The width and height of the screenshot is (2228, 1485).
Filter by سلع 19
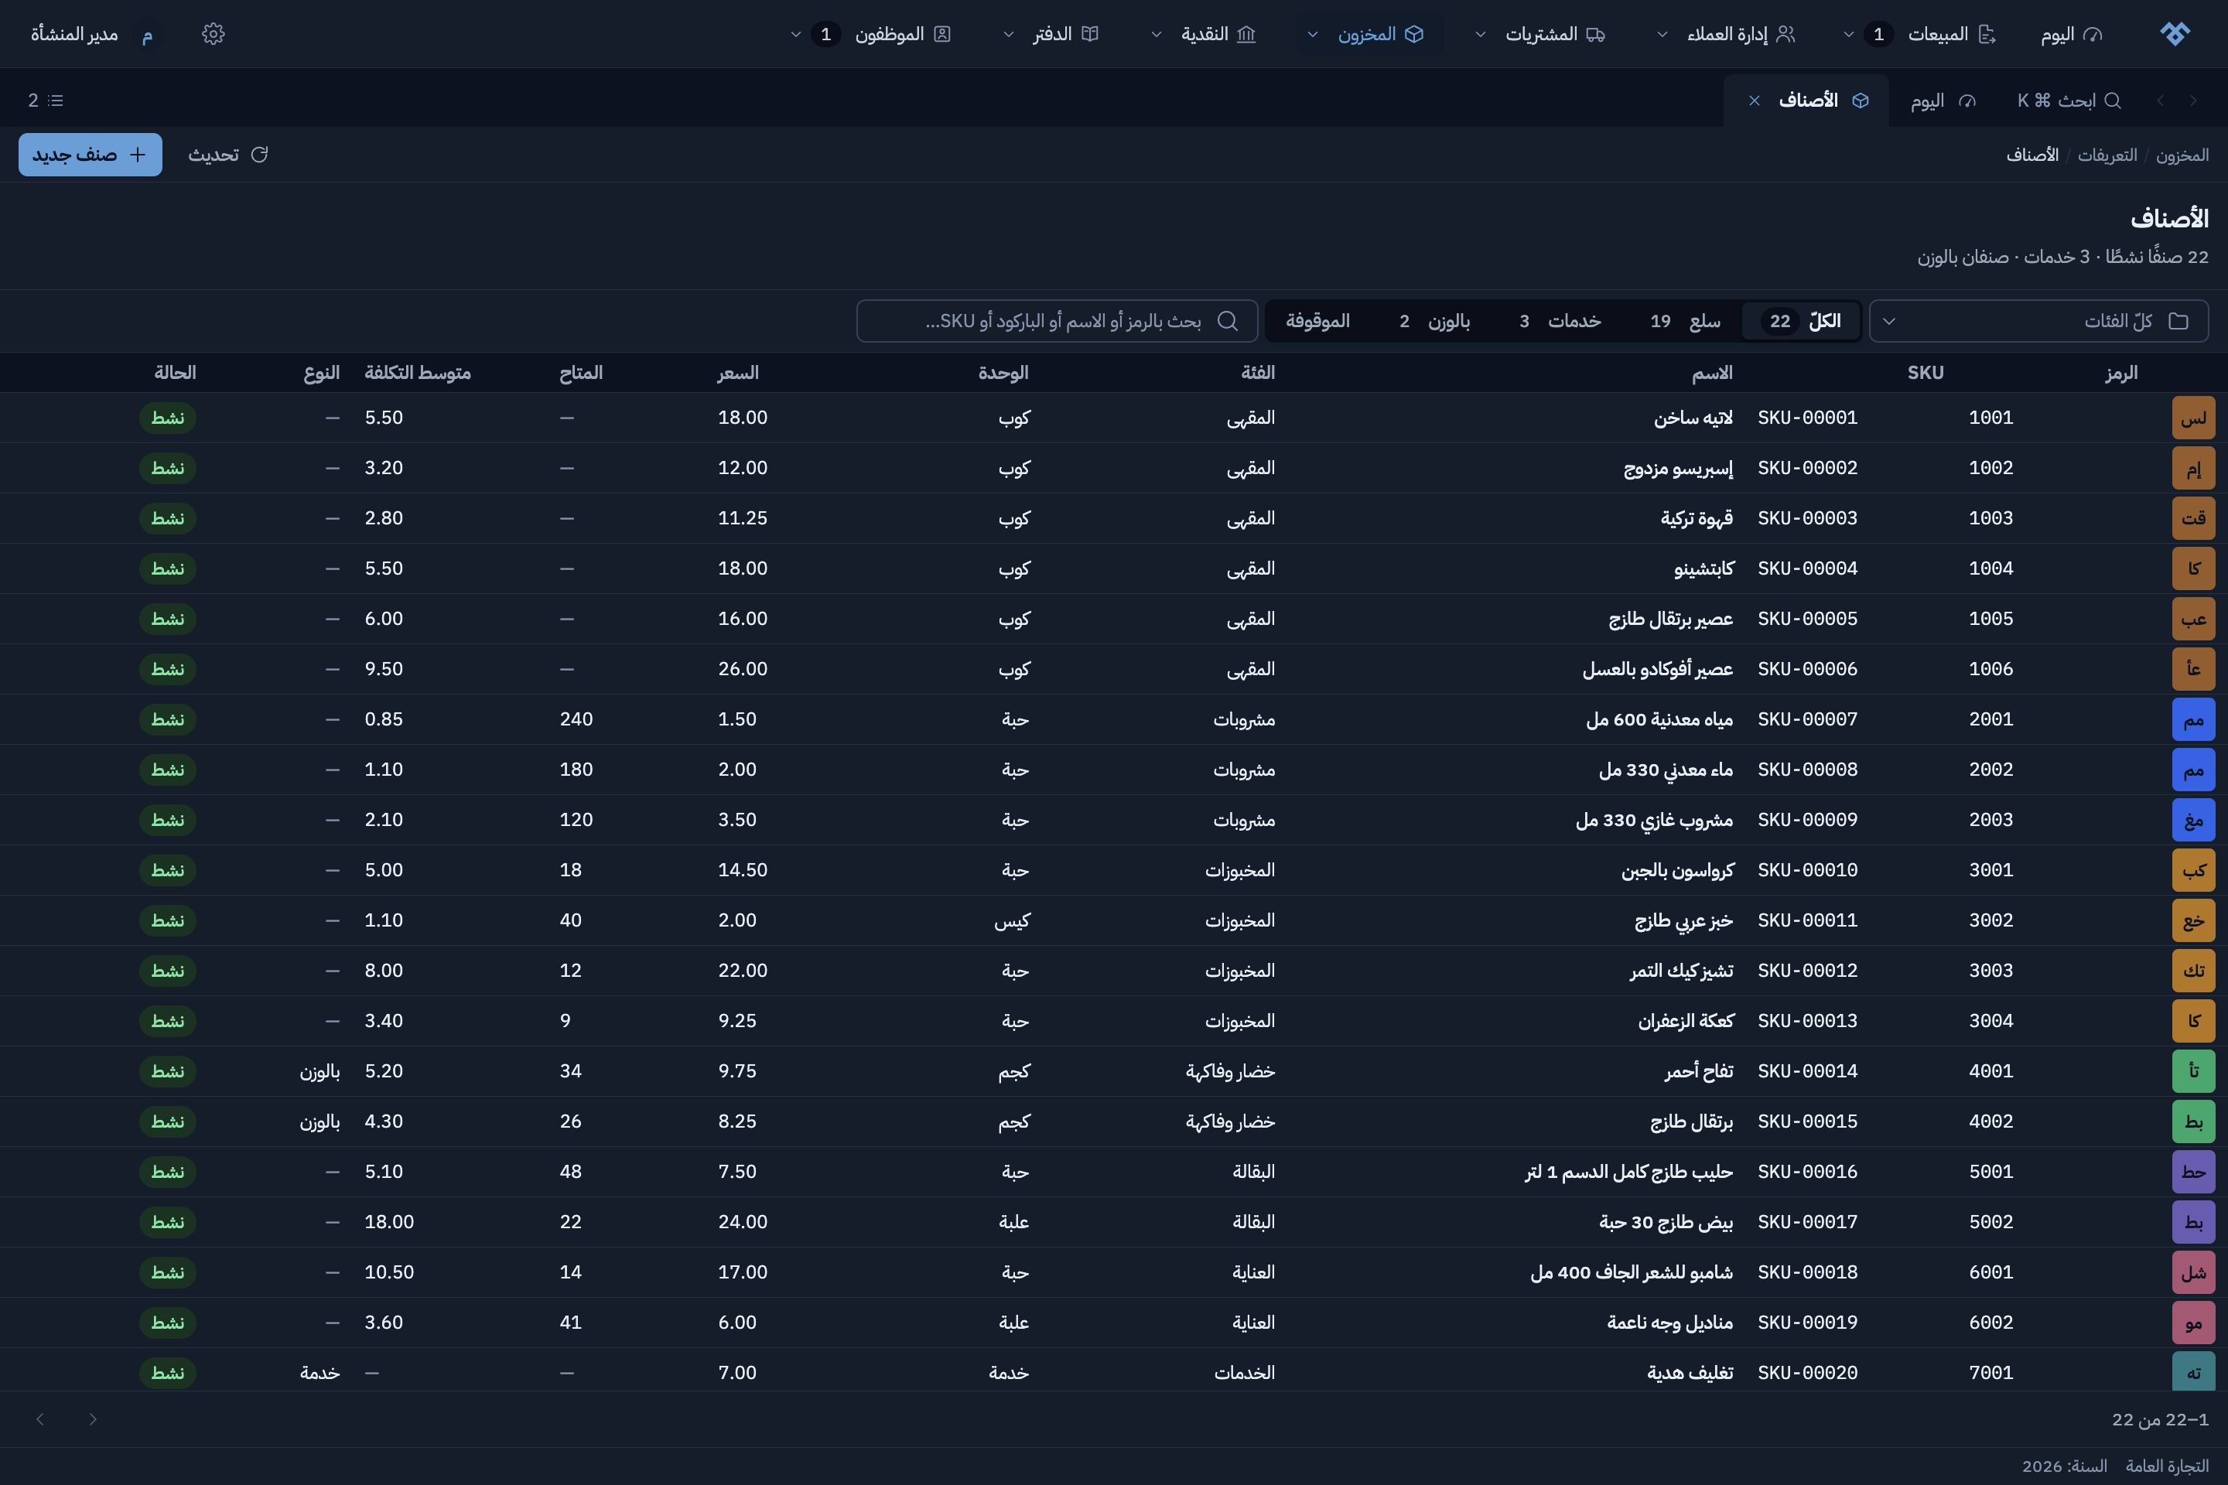pyautogui.click(x=1685, y=321)
